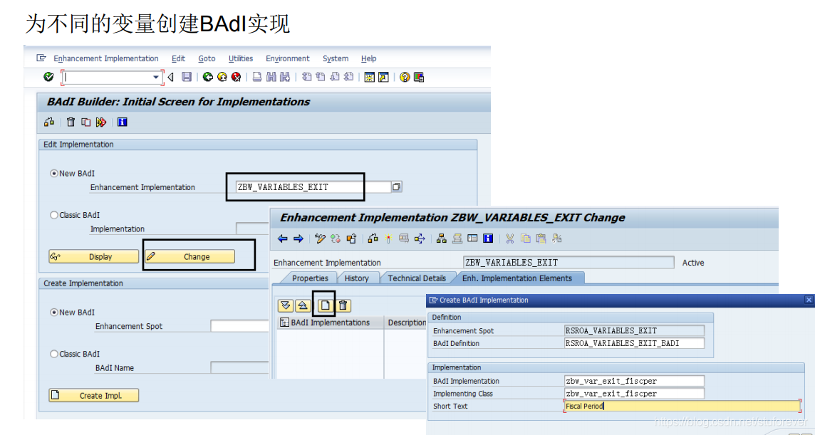Image resolution: width=815 pixels, height=435 pixels.
Task: Click the Create New Session icon
Action: [369, 77]
